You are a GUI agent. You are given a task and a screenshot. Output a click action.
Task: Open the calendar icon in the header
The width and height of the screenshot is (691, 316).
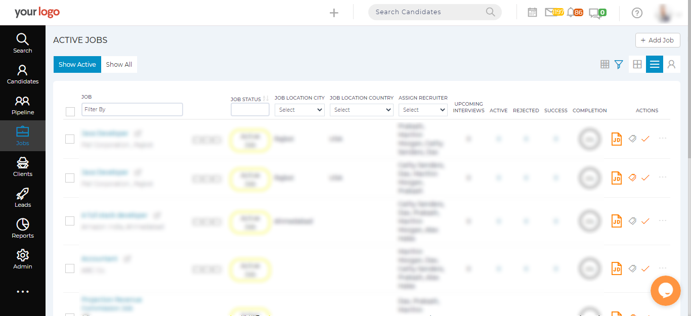point(532,12)
